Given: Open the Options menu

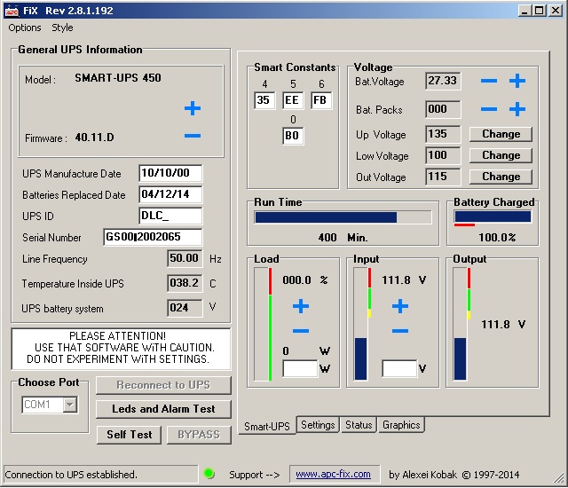Looking at the screenshot, I should [x=25, y=28].
